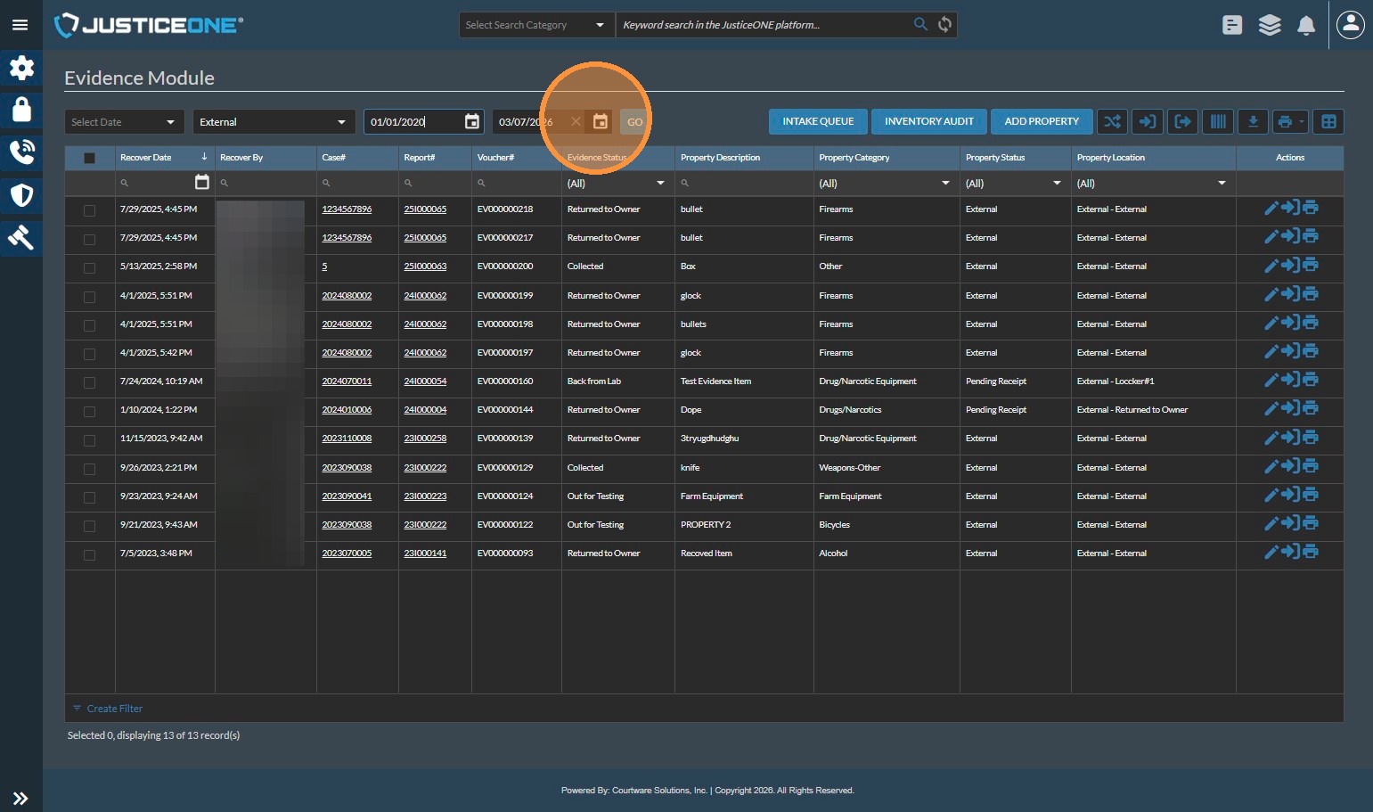1373x812 pixels.
Task: Check the row for voucher EV000000160
Action: (89, 382)
